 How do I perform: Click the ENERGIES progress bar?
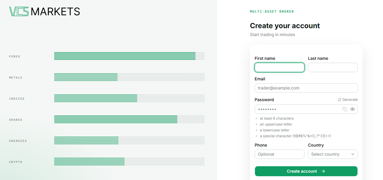point(129,140)
